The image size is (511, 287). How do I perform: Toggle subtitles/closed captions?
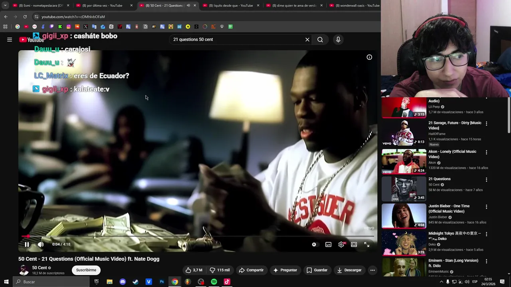tap(328, 244)
